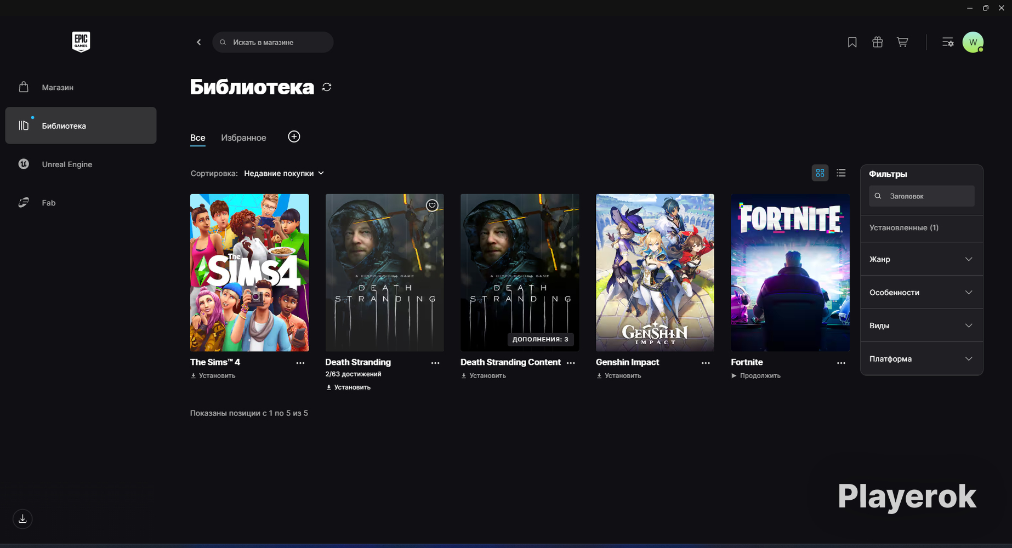Open options menu for Death Stranding

pos(435,363)
